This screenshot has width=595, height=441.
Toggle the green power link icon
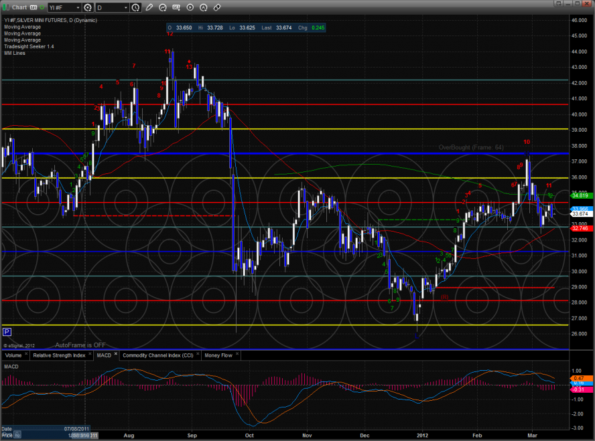[x=42, y=7]
